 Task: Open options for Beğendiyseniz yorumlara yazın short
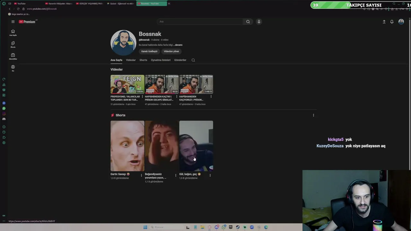pyautogui.click(x=176, y=175)
